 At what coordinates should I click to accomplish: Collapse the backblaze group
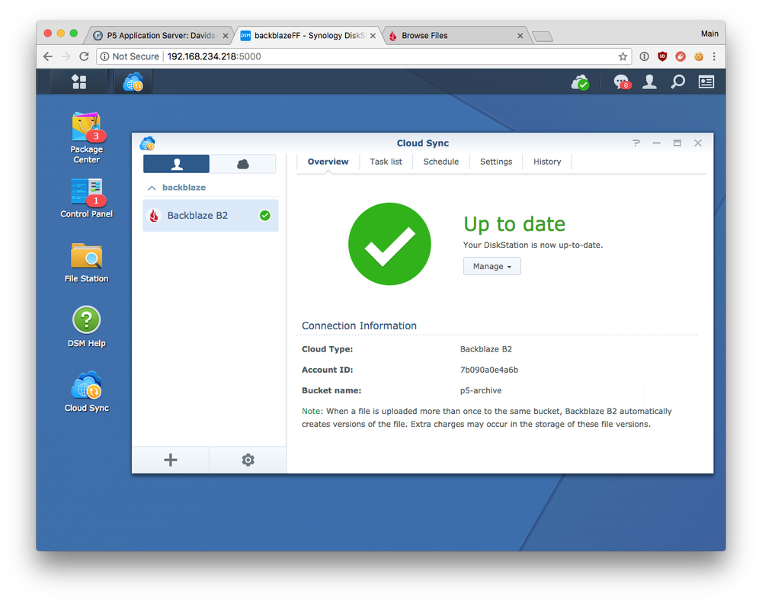coord(152,188)
